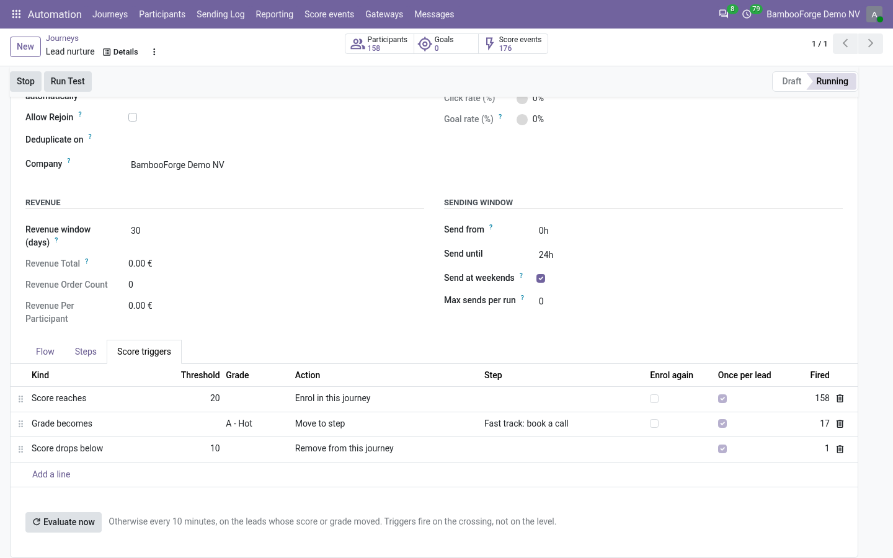The width and height of the screenshot is (893, 558).
Task: Set status to Draft in statusbar
Action: pyautogui.click(x=791, y=81)
